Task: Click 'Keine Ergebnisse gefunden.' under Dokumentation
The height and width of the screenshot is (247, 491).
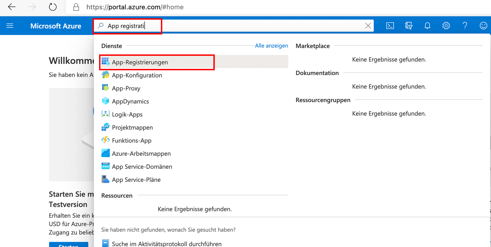Action: [389, 86]
